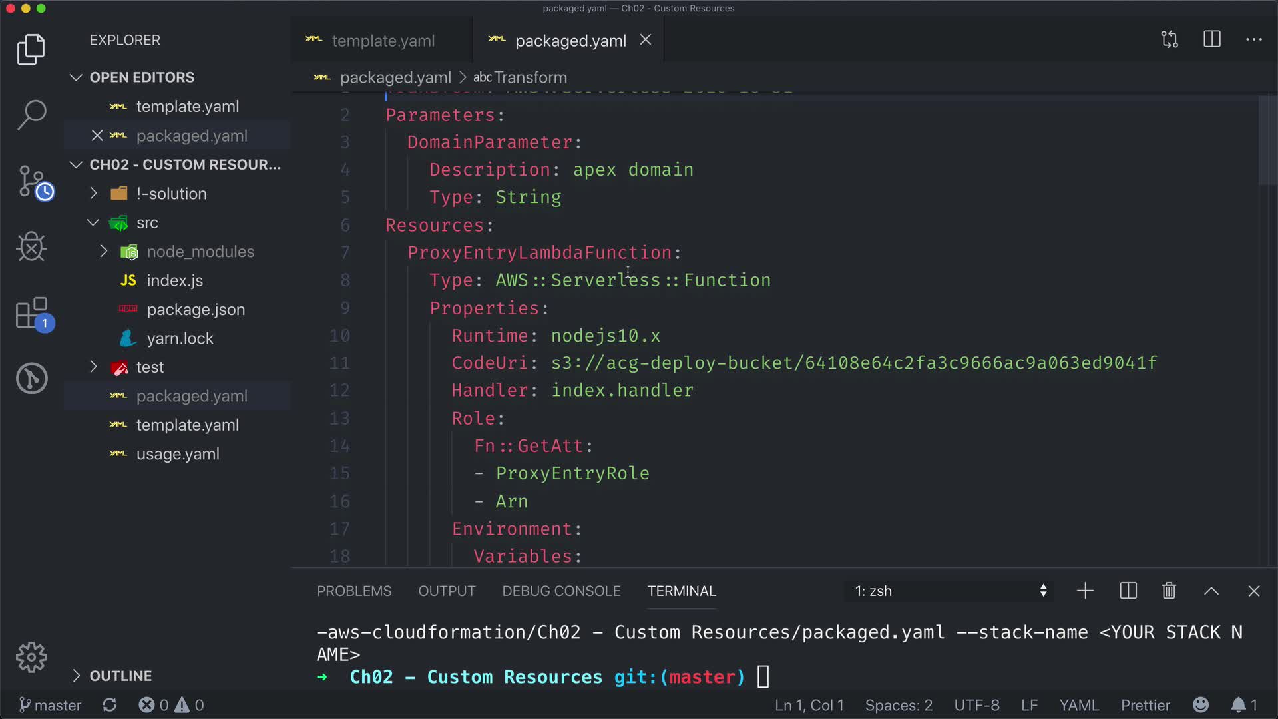Open the Manage gear settings icon
The height and width of the screenshot is (719, 1278).
pyautogui.click(x=31, y=658)
